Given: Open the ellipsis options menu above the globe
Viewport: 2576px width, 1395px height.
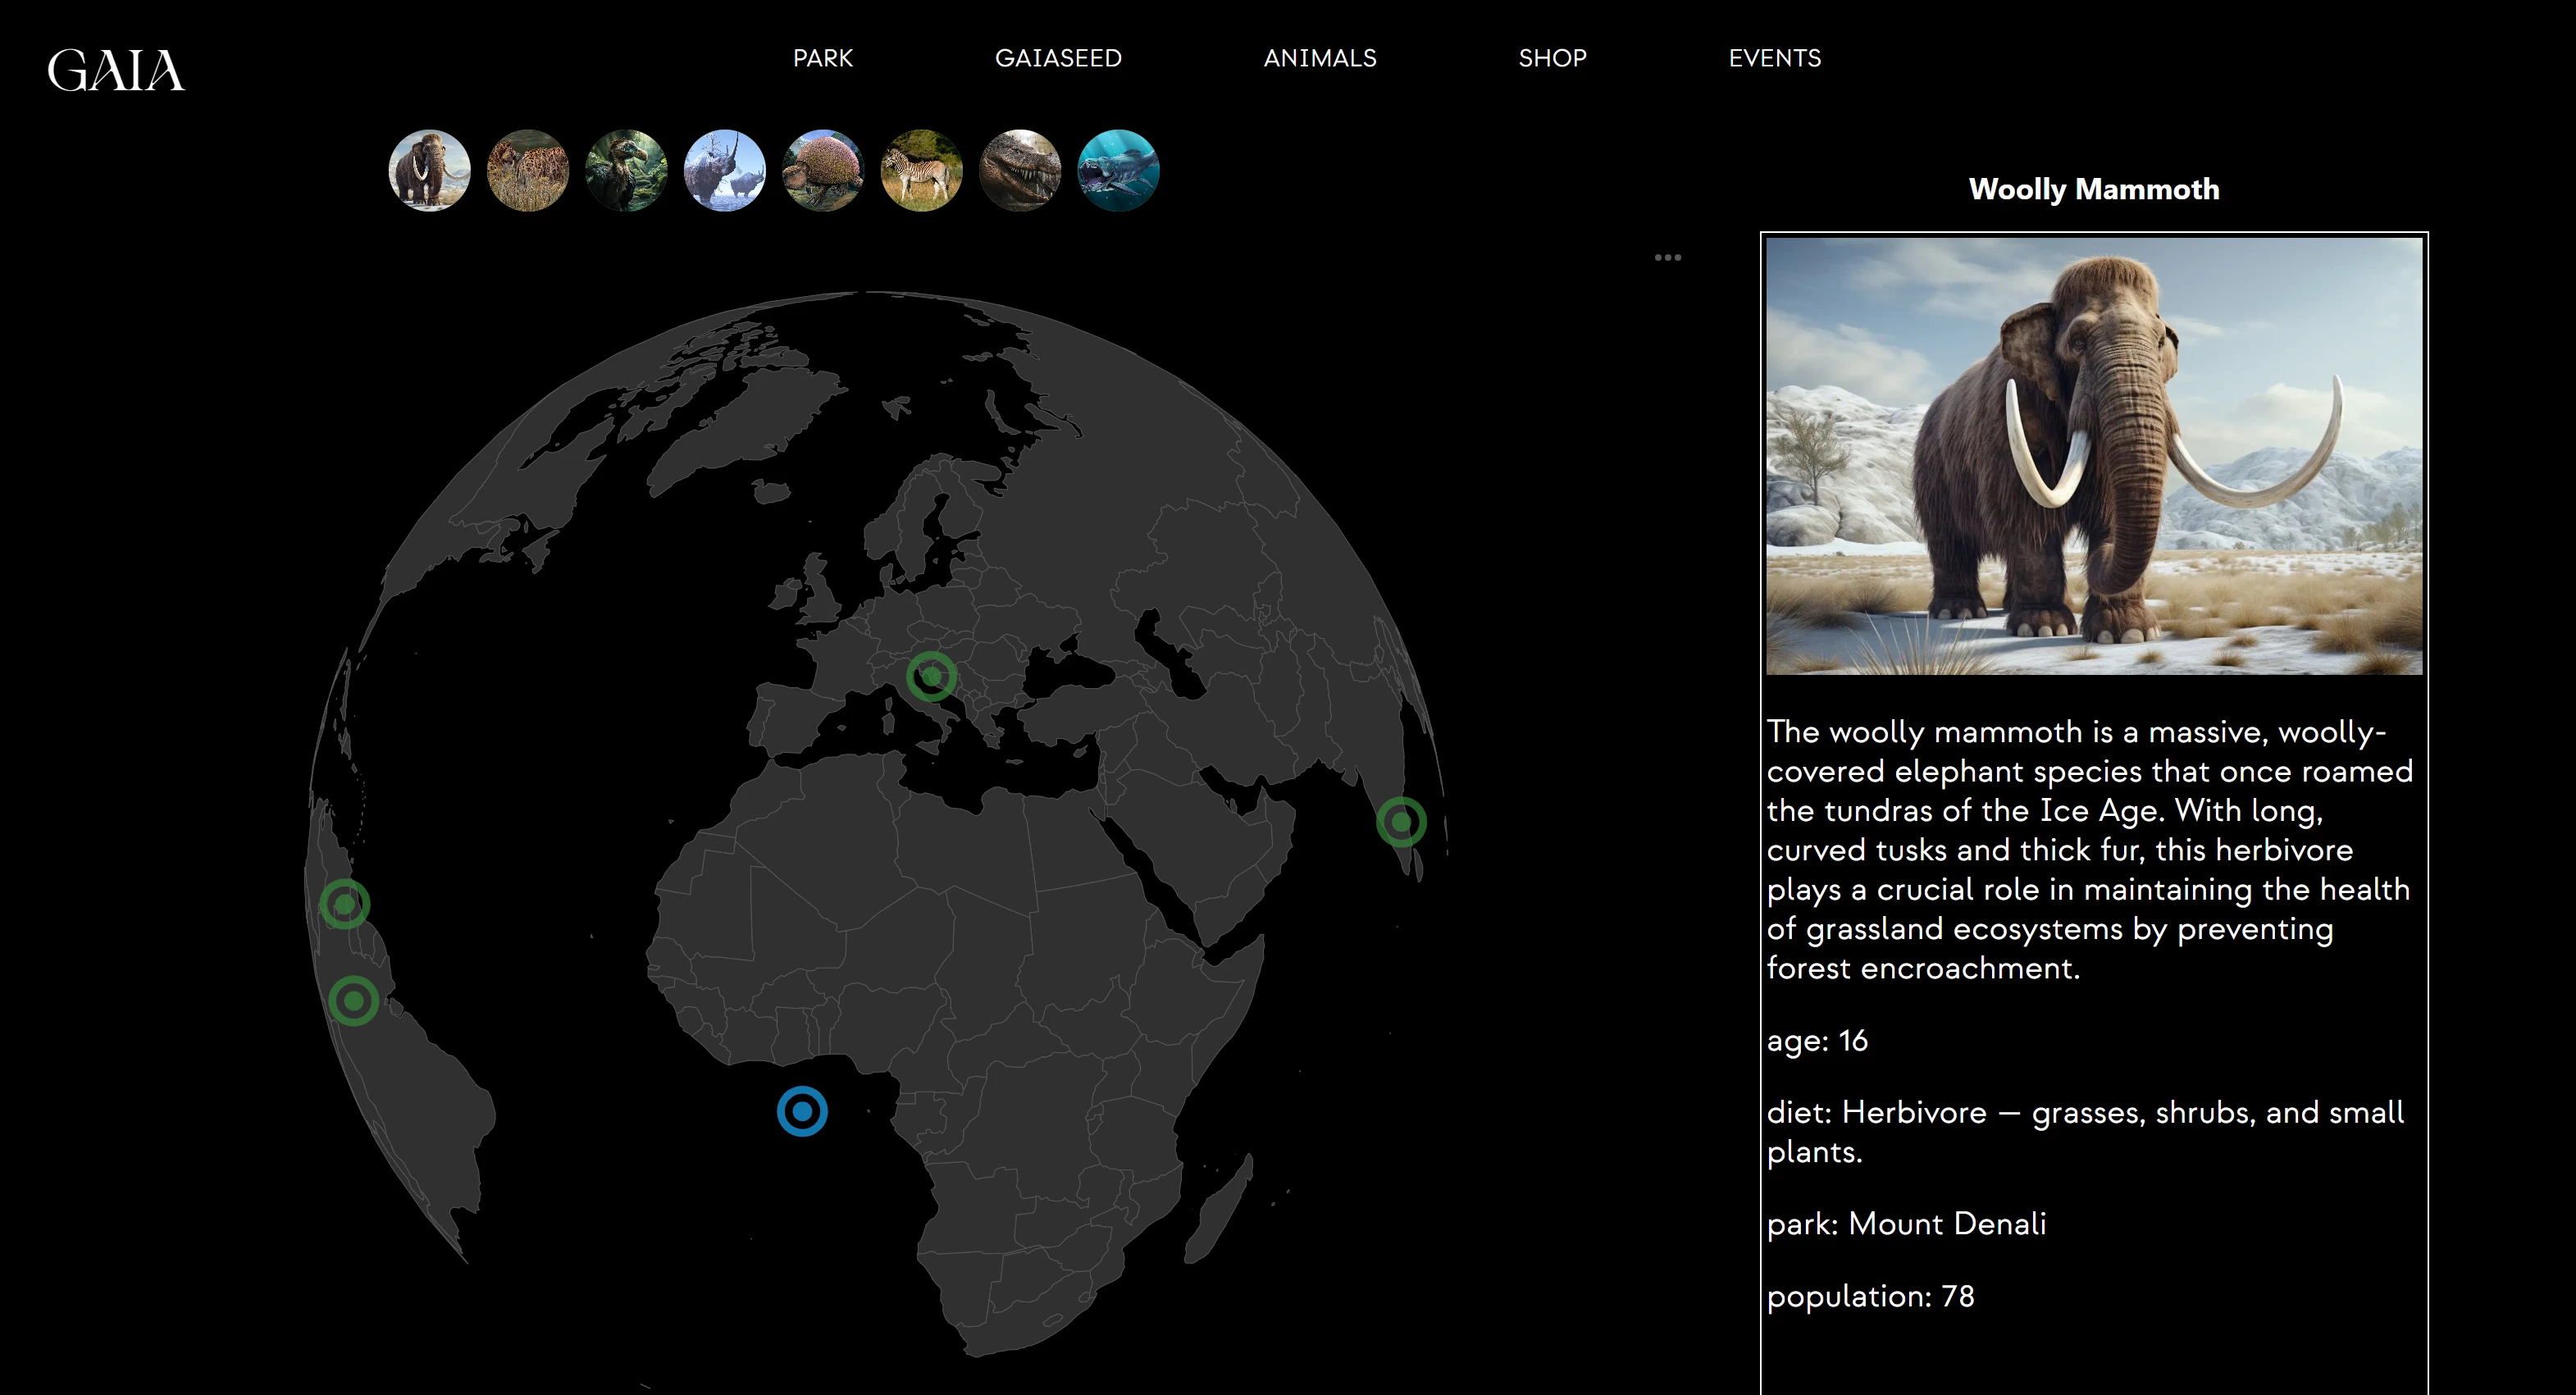Looking at the screenshot, I should pyautogui.click(x=1668, y=257).
